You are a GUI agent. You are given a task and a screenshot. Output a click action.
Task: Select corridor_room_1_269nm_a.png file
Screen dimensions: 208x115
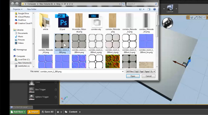96,41
